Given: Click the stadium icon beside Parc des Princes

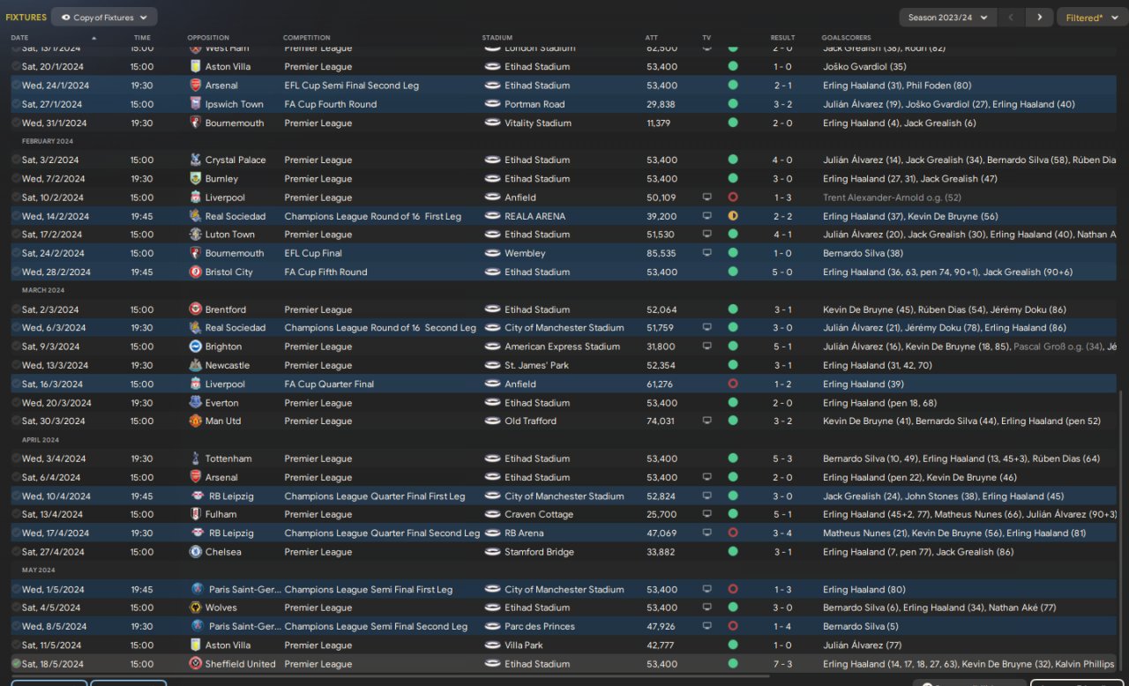Looking at the screenshot, I should (492, 626).
